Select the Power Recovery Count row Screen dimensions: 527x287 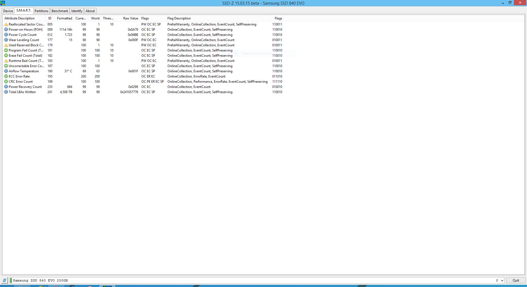pyautogui.click(x=143, y=87)
